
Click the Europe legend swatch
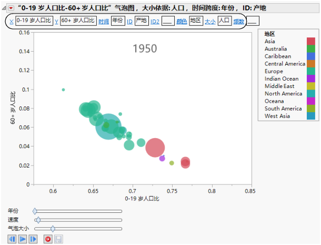point(311,71)
